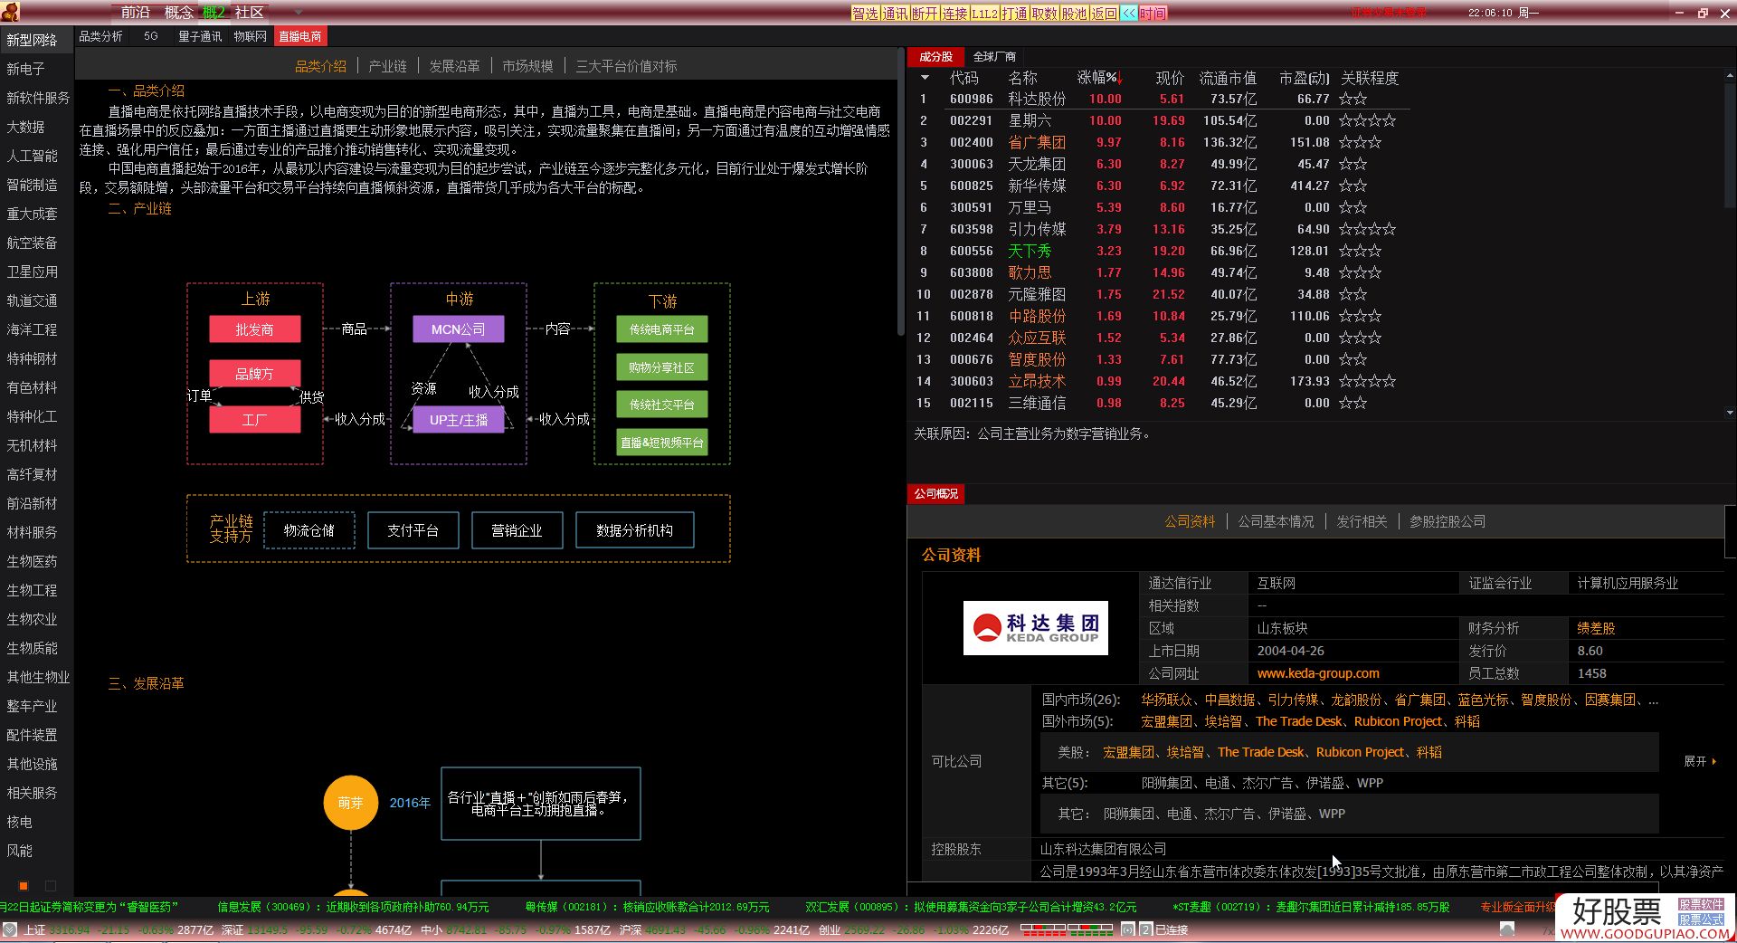Switch to the 前沿 tab

136,13
